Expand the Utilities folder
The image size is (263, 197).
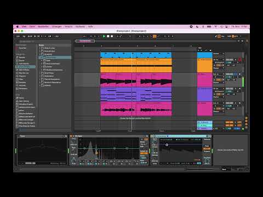40,85
